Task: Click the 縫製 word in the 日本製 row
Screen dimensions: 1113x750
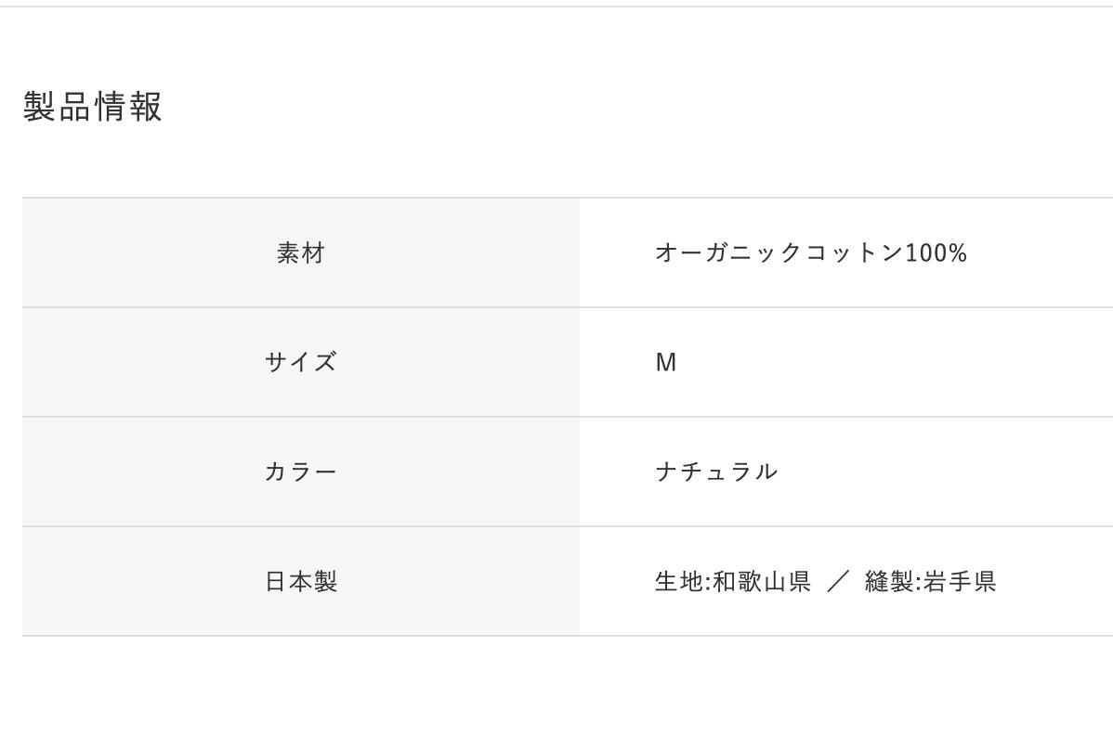Action: point(889,582)
